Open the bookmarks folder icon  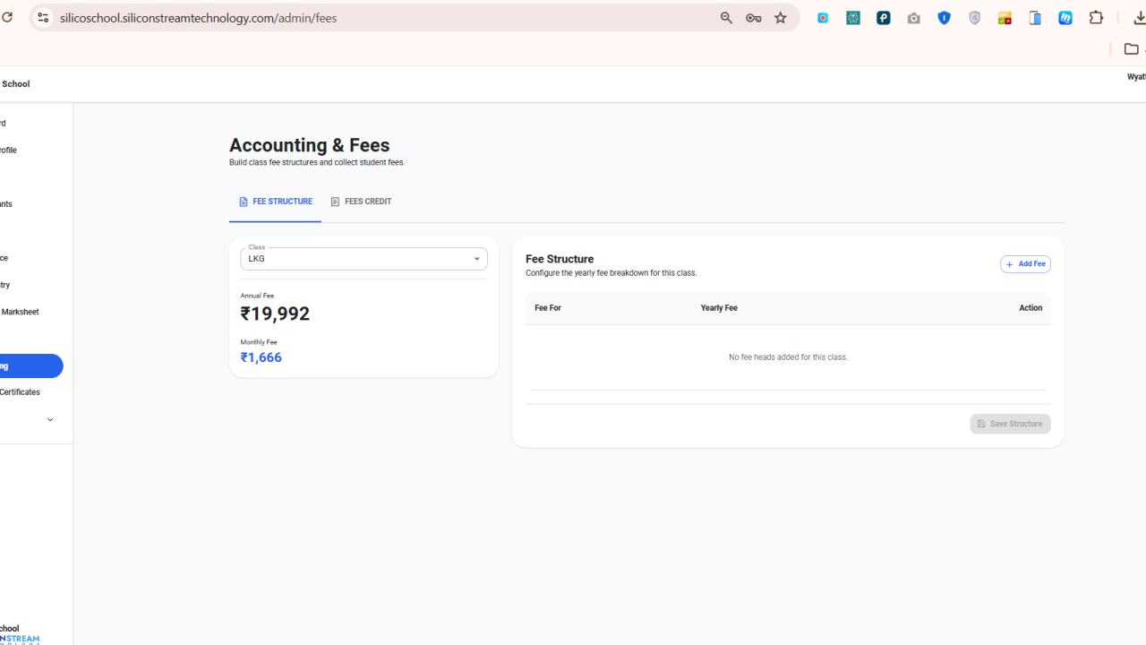pos(1132,49)
